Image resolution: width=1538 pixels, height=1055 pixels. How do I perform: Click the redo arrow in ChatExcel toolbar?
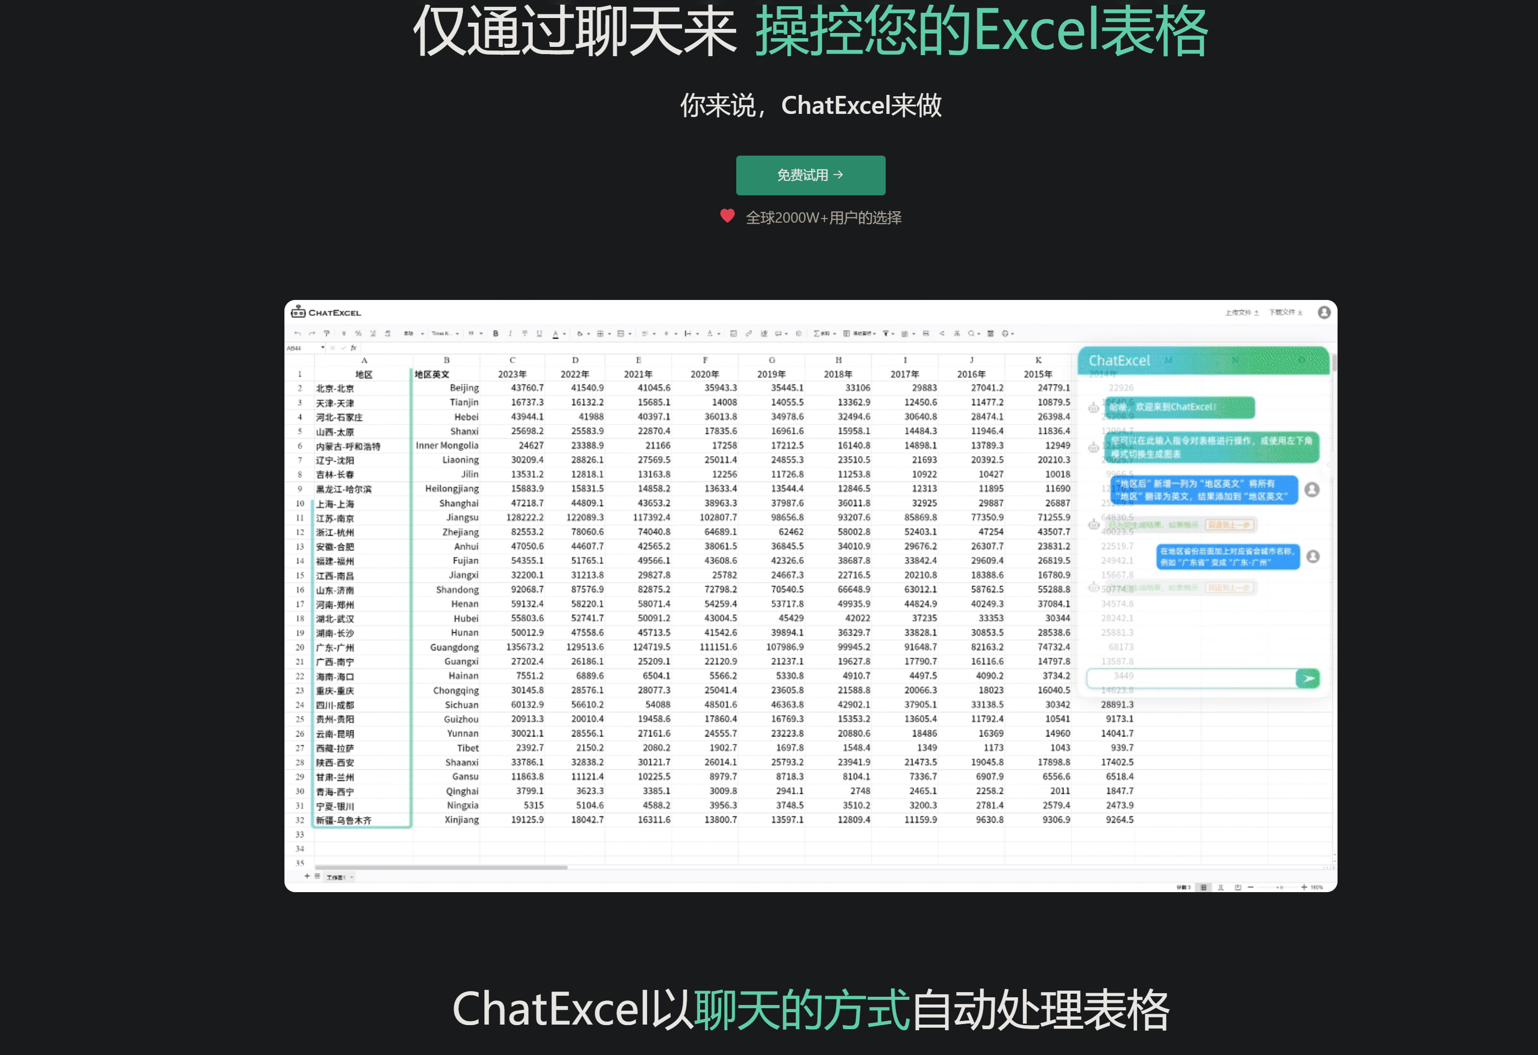pyautogui.click(x=312, y=333)
